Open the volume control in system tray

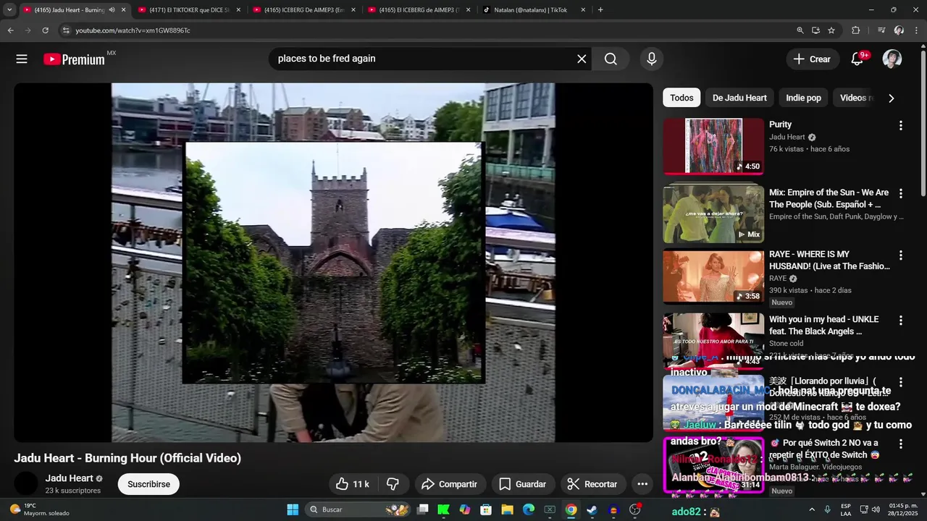(x=876, y=509)
